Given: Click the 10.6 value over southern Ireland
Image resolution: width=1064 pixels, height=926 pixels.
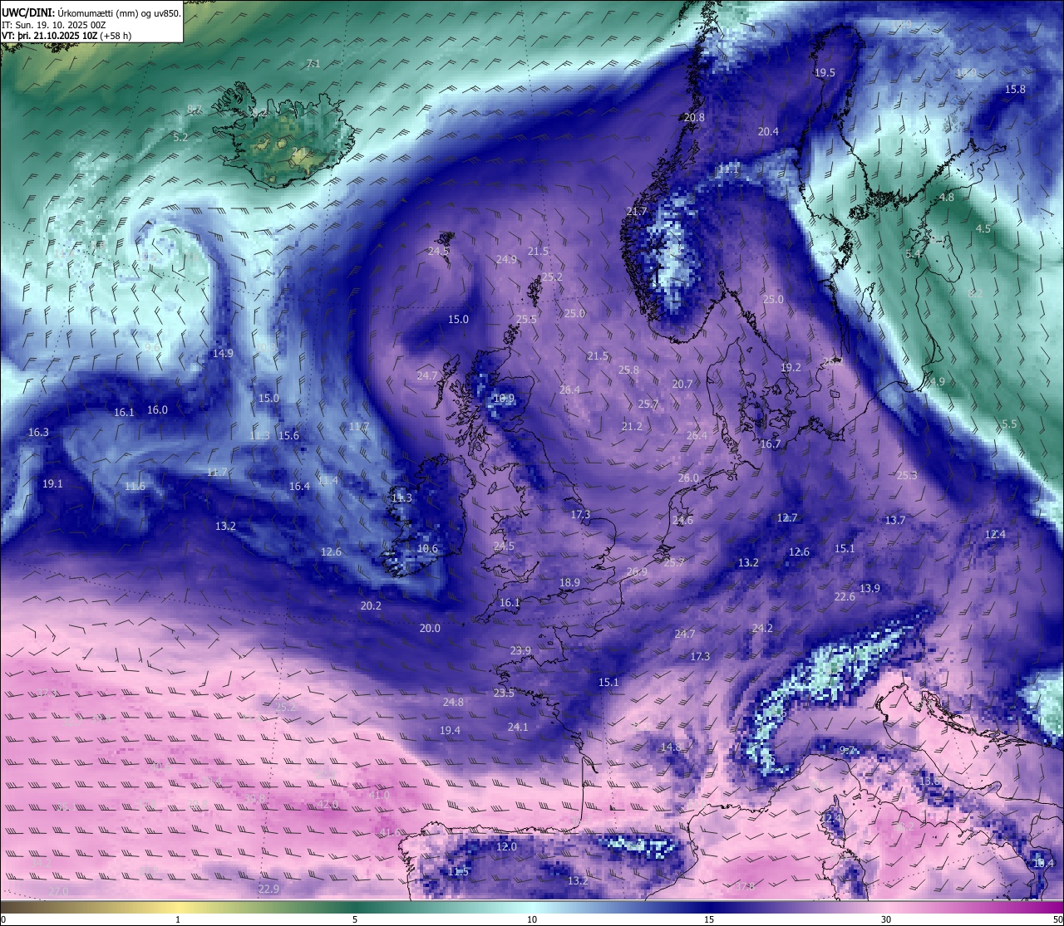Looking at the screenshot, I should point(427,548).
